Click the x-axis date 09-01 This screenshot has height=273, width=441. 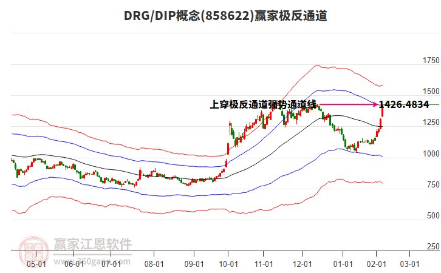(194, 264)
